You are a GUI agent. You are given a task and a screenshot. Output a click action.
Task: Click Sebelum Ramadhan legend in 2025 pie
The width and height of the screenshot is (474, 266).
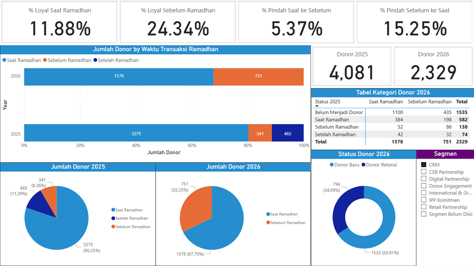[131, 226]
